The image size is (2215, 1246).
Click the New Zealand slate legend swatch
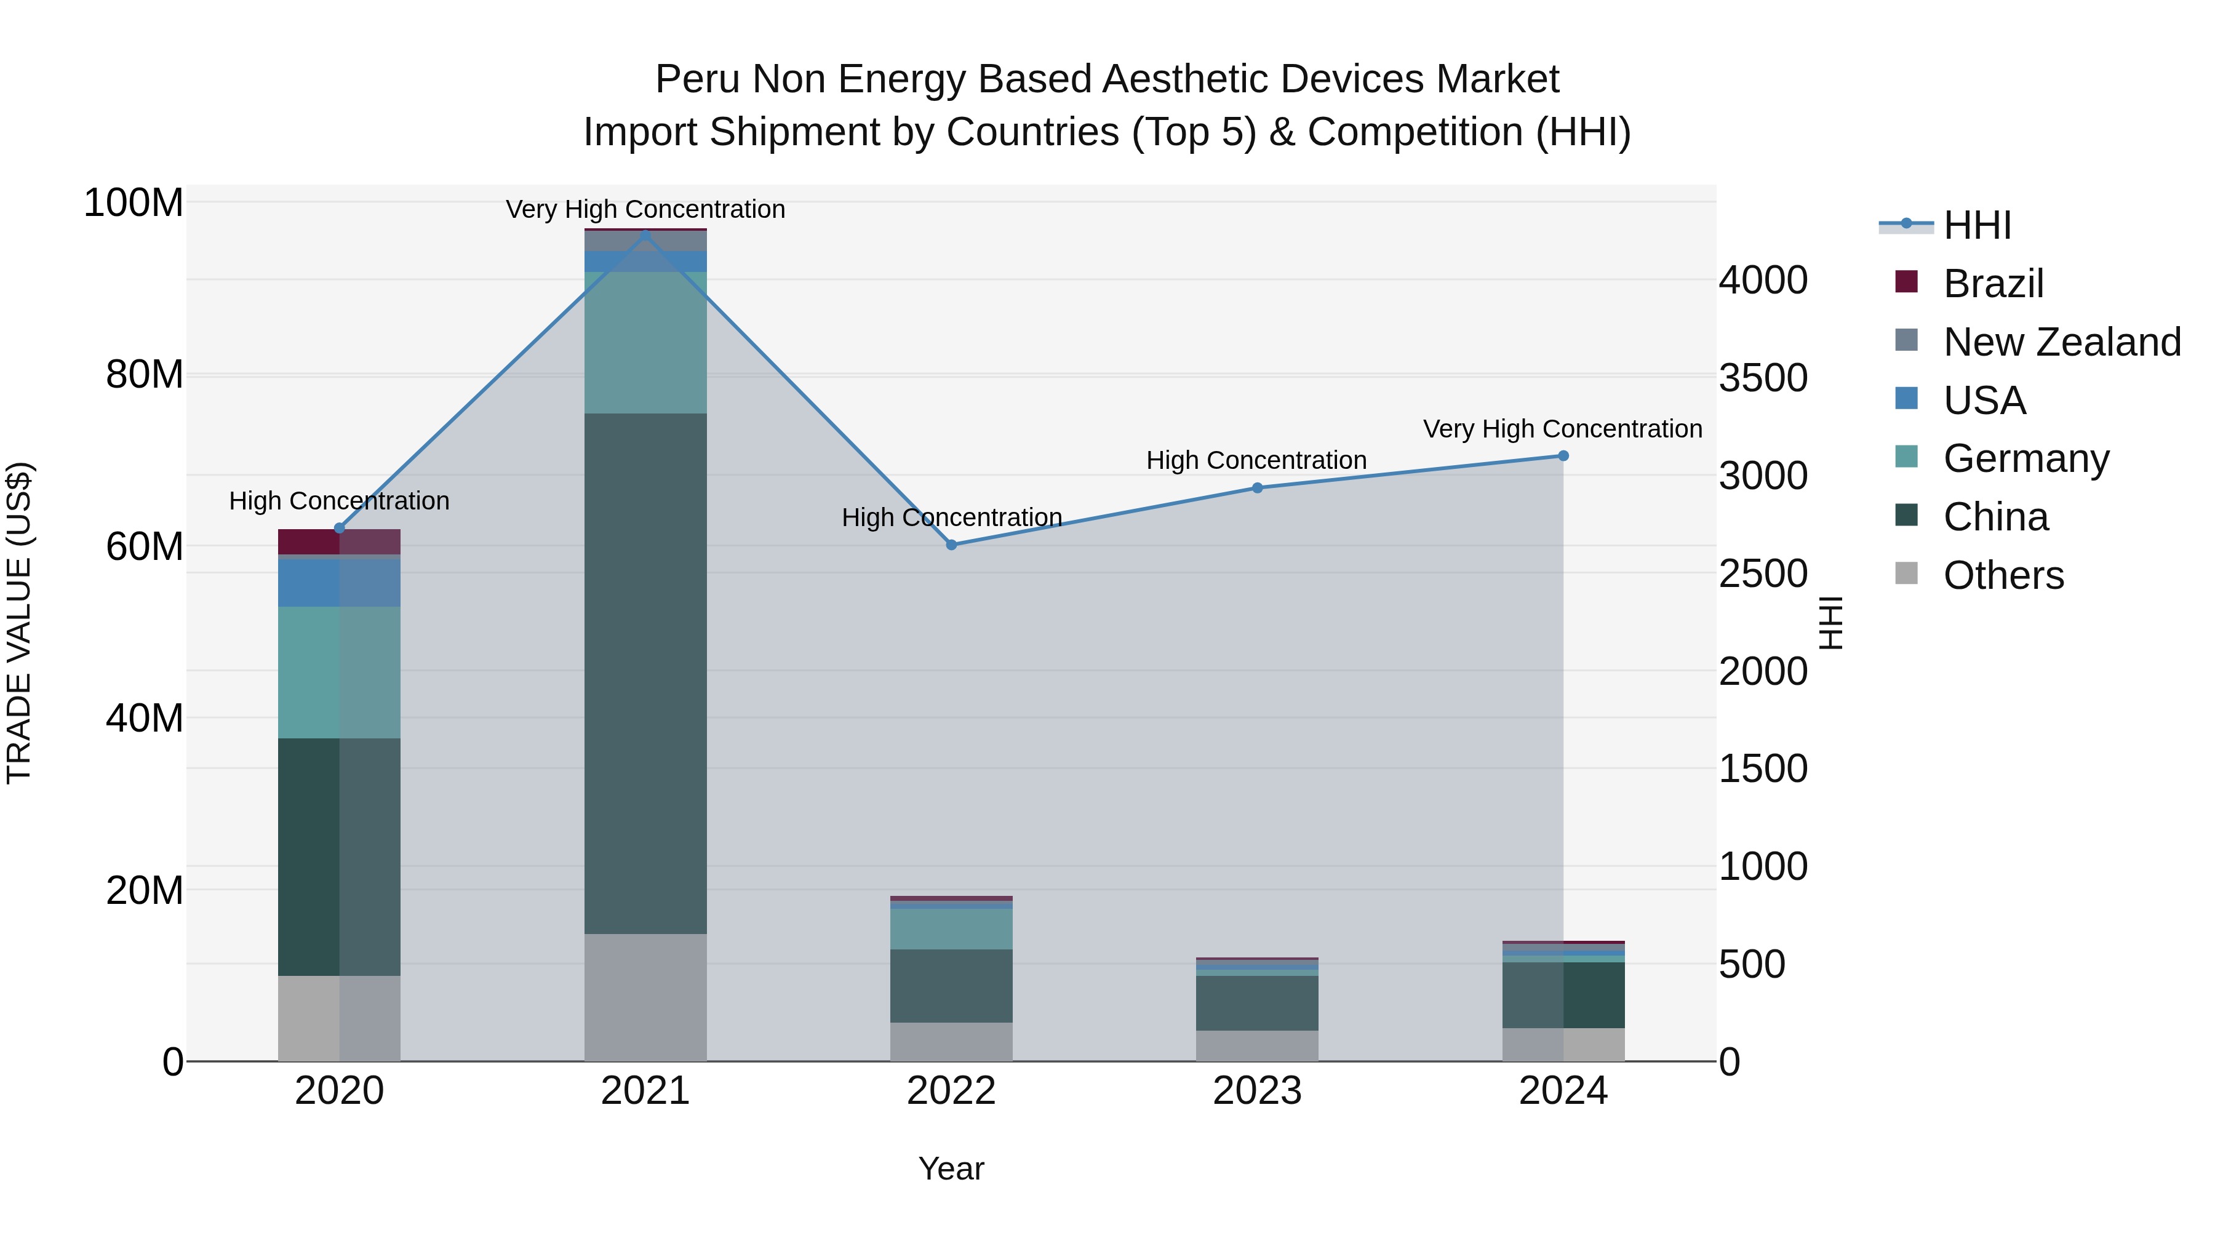pos(1906,340)
